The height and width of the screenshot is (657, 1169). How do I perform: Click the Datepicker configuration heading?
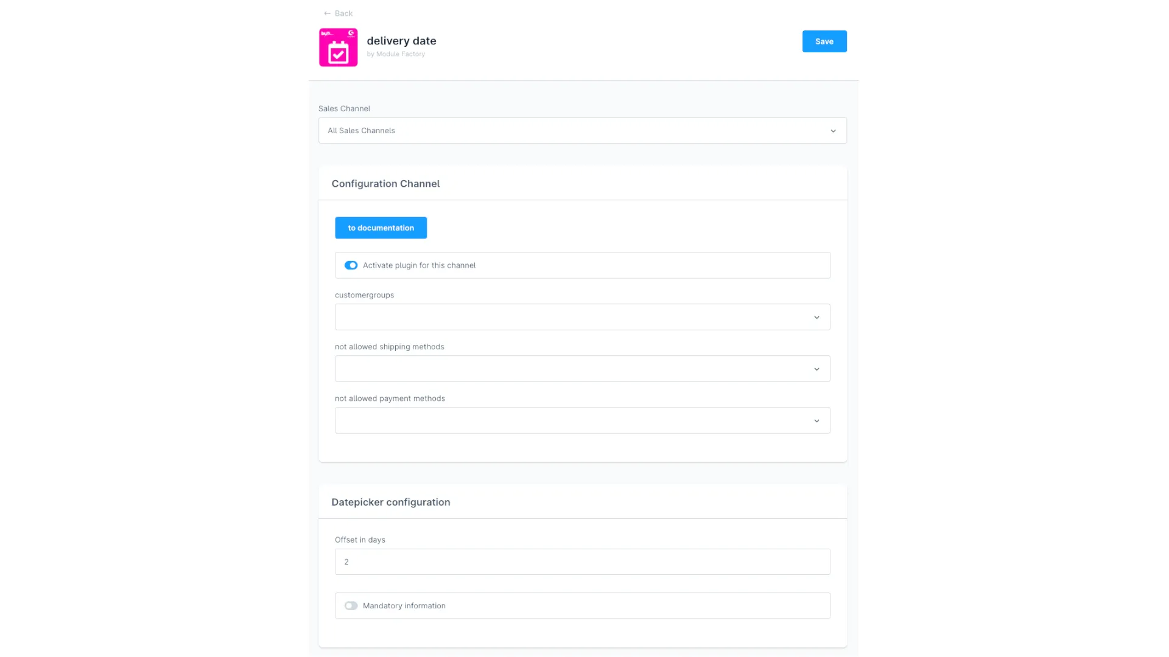point(391,502)
